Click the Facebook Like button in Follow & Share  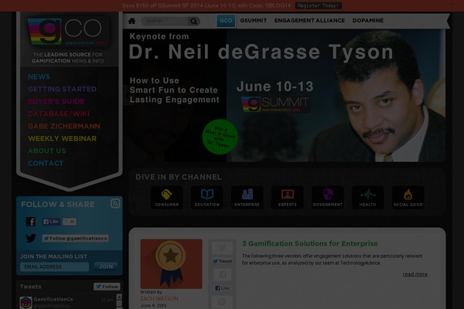tap(51, 222)
